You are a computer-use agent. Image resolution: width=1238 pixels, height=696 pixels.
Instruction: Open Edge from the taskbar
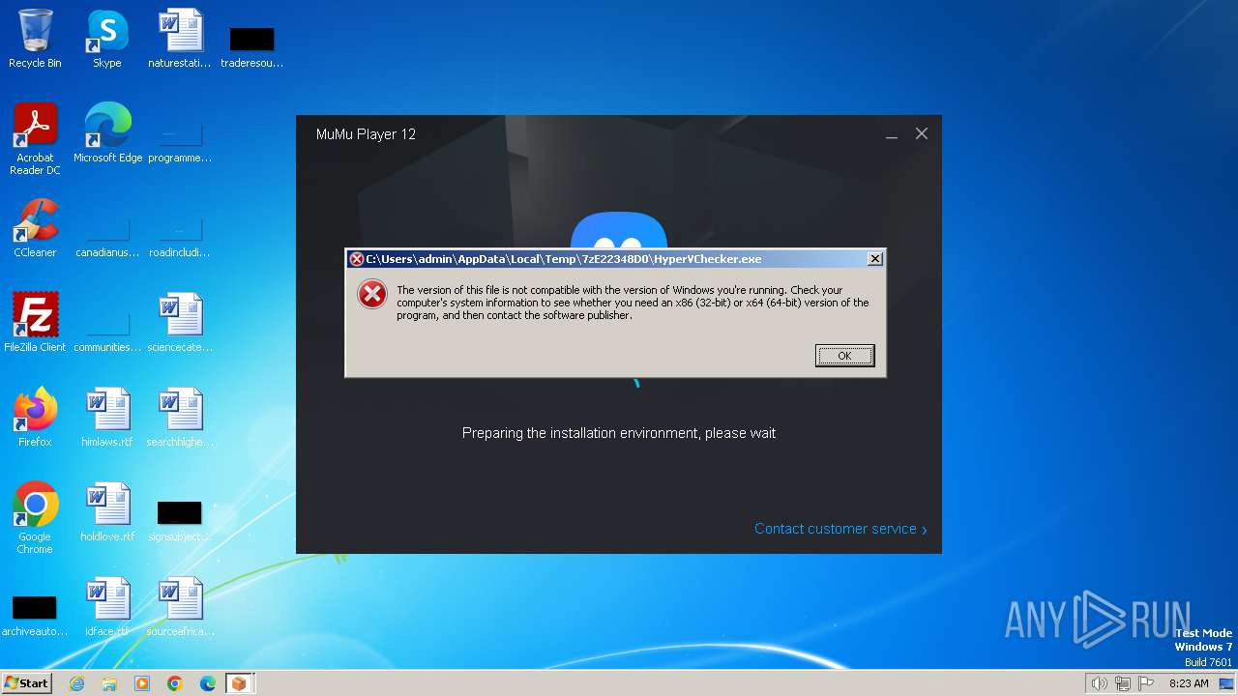[208, 683]
